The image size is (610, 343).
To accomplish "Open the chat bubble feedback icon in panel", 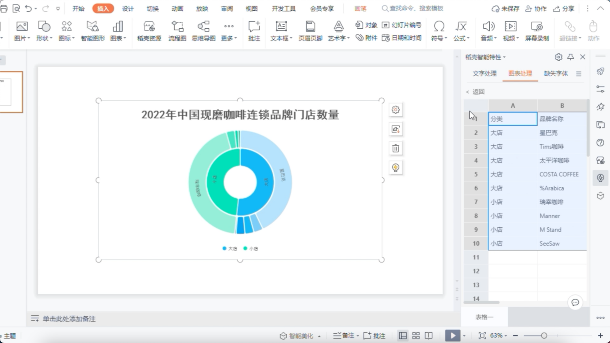I will coord(575,303).
